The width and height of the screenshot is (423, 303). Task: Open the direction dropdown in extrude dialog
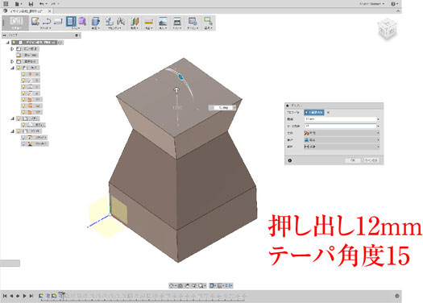pyautogui.click(x=342, y=133)
